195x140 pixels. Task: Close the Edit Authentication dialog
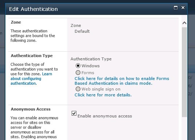pos(183,8)
